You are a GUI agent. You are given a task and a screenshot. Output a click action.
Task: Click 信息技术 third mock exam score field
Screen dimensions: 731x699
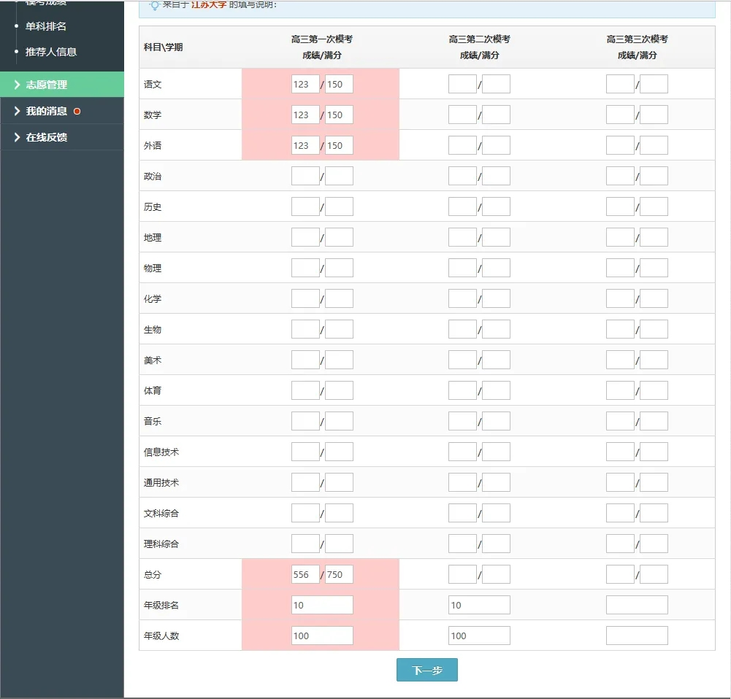click(620, 452)
